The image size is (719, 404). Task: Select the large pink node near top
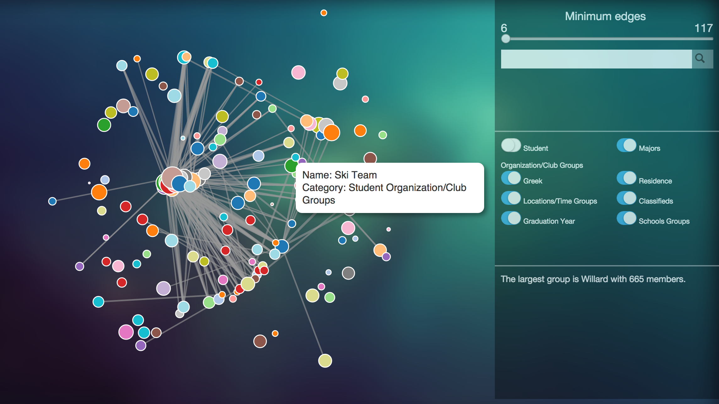coord(298,73)
